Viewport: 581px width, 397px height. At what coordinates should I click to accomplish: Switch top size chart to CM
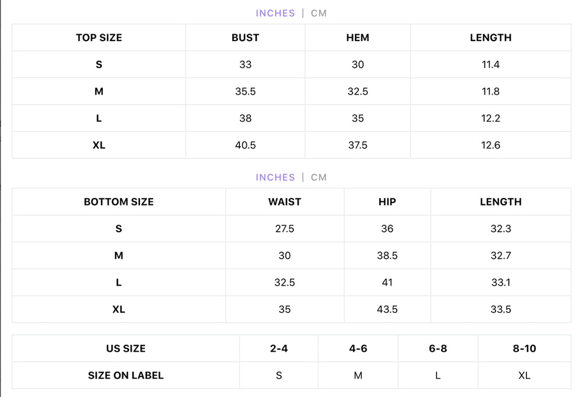318,13
